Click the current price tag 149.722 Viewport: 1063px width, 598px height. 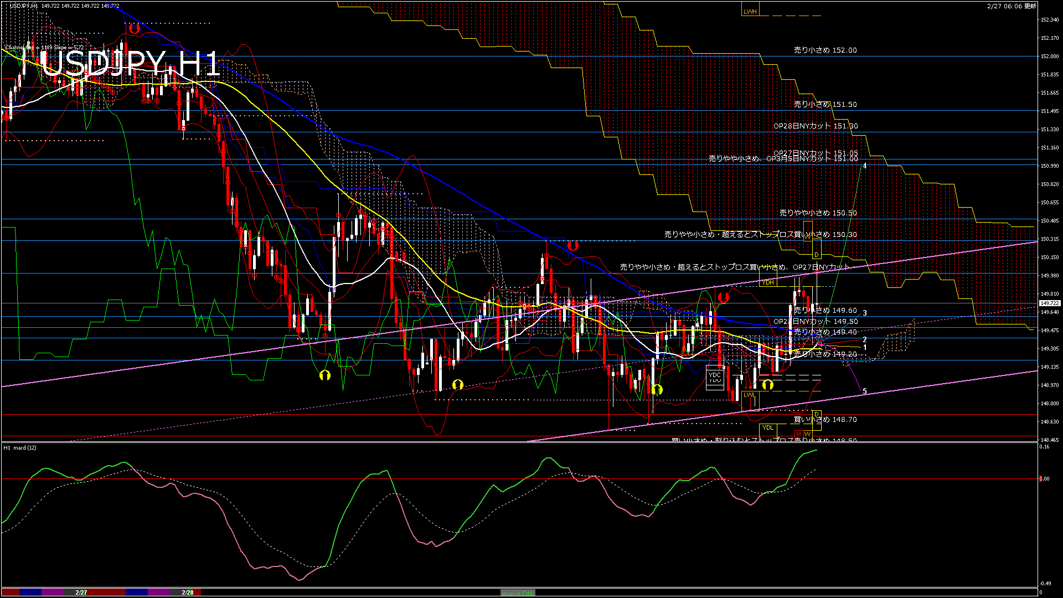[x=1049, y=303]
